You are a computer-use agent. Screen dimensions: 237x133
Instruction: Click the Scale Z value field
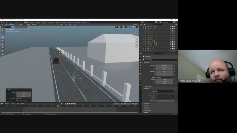[164, 83]
